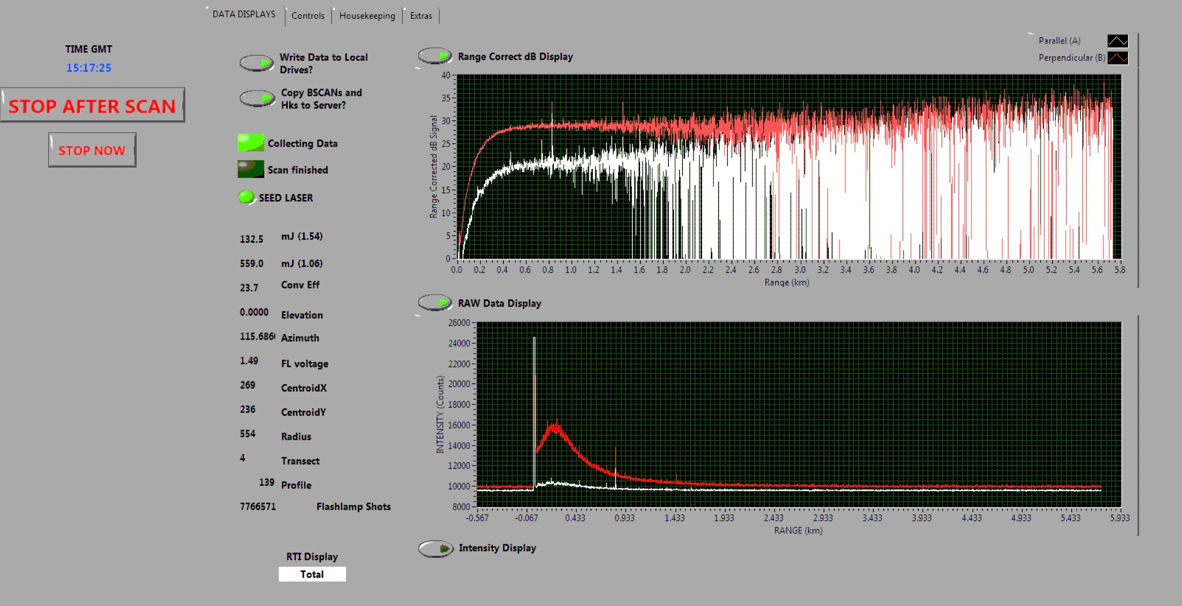Switch to the Controls tab
Viewport: 1182px width, 606px height.
tap(308, 16)
